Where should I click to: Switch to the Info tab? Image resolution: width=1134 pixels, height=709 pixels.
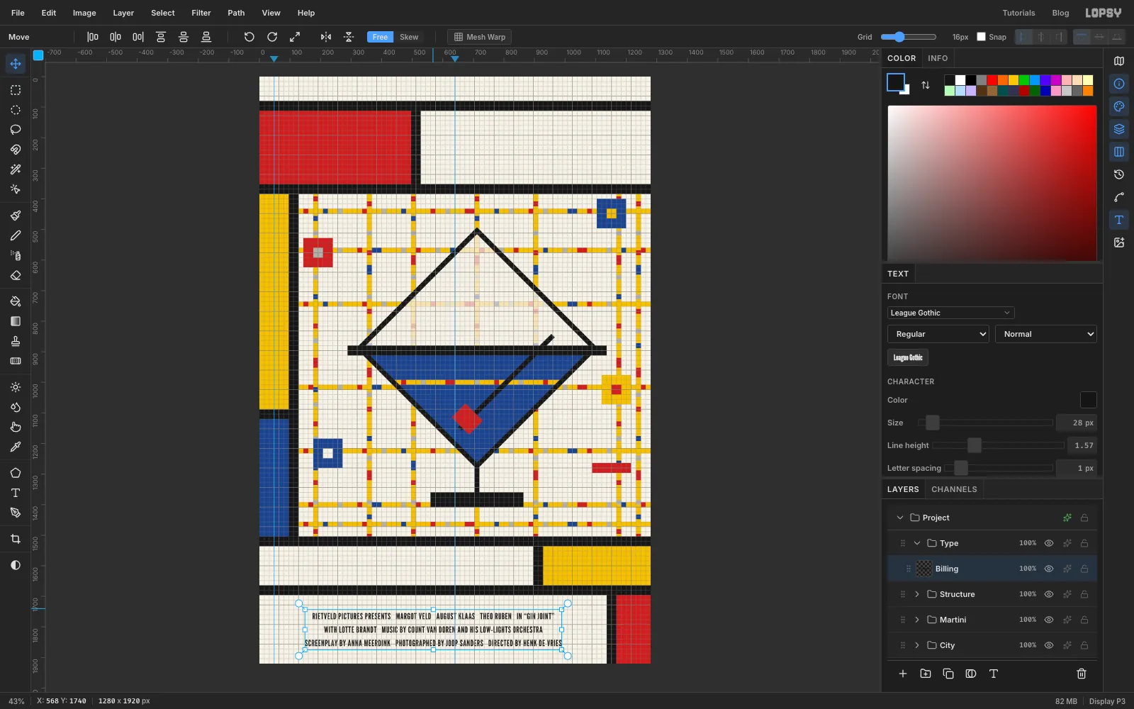(938, 58)
